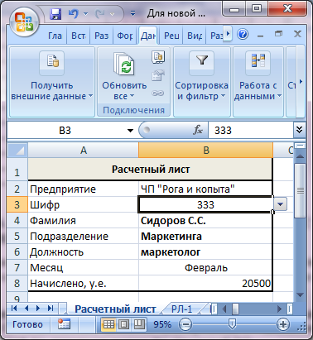Open the Name Box dropdown arrow
313x340 pixels.
point(130,131)
